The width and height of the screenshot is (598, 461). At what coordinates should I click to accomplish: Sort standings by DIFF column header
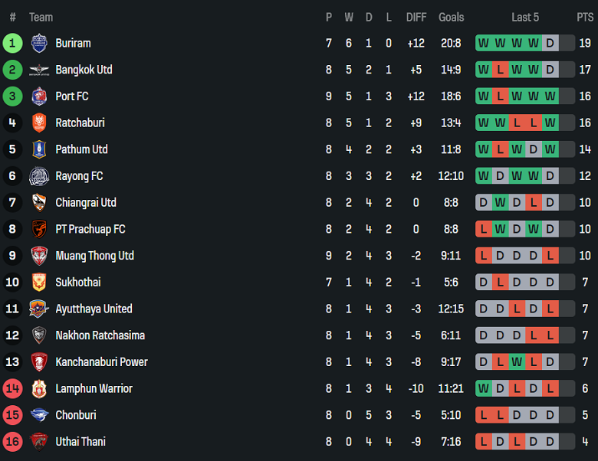[x=416, y=17]
